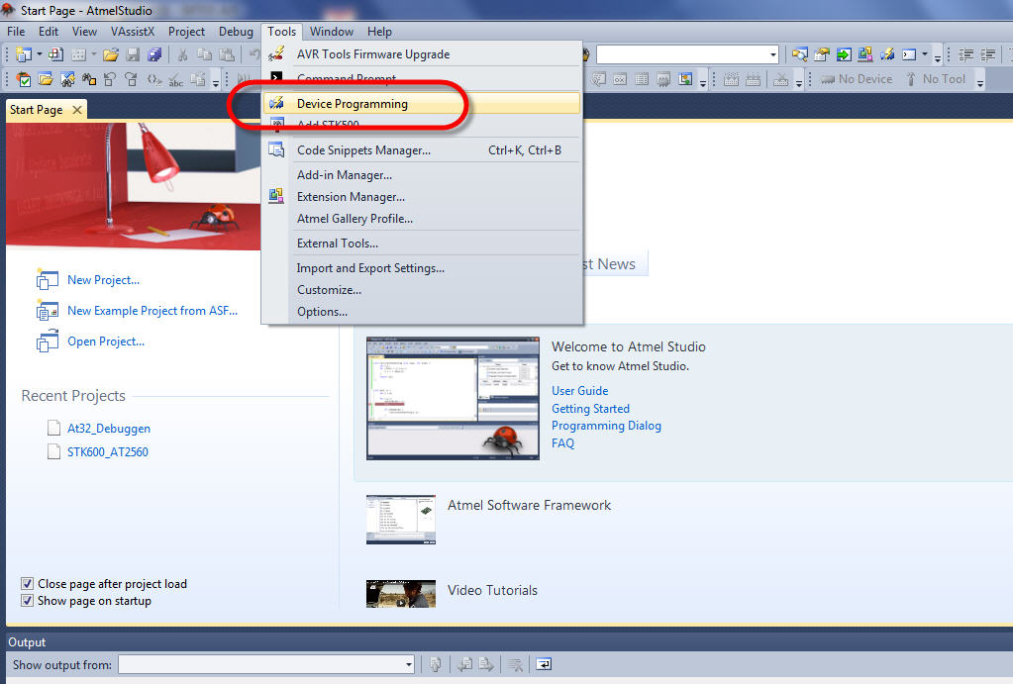Click the No Tool button

click(x=935, y=79)
